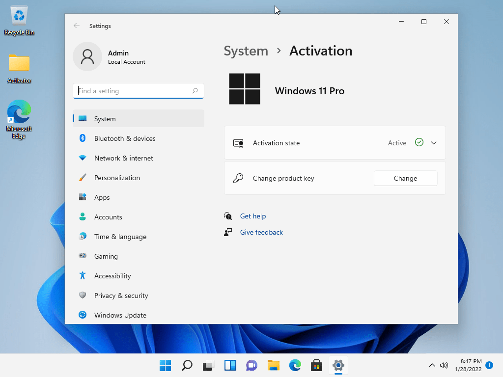
Task: Open the Give feedback link
Action: [x=261, y=232]
